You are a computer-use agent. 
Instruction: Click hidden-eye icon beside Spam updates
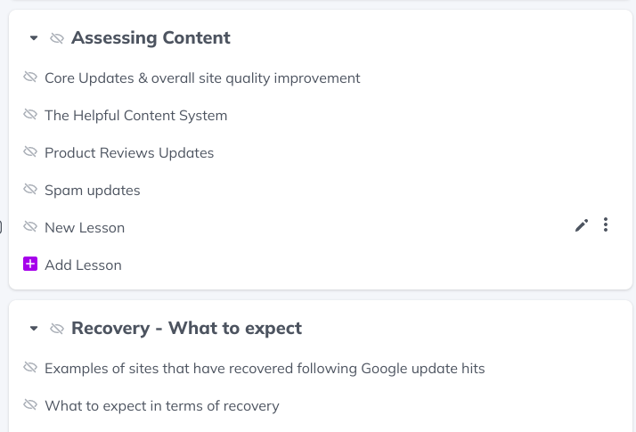30,189
